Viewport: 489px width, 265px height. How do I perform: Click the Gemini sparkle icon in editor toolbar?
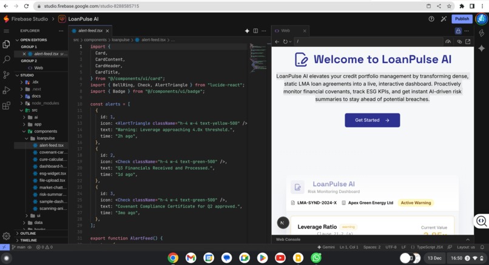pyautogui.click(x=247, y=31)
